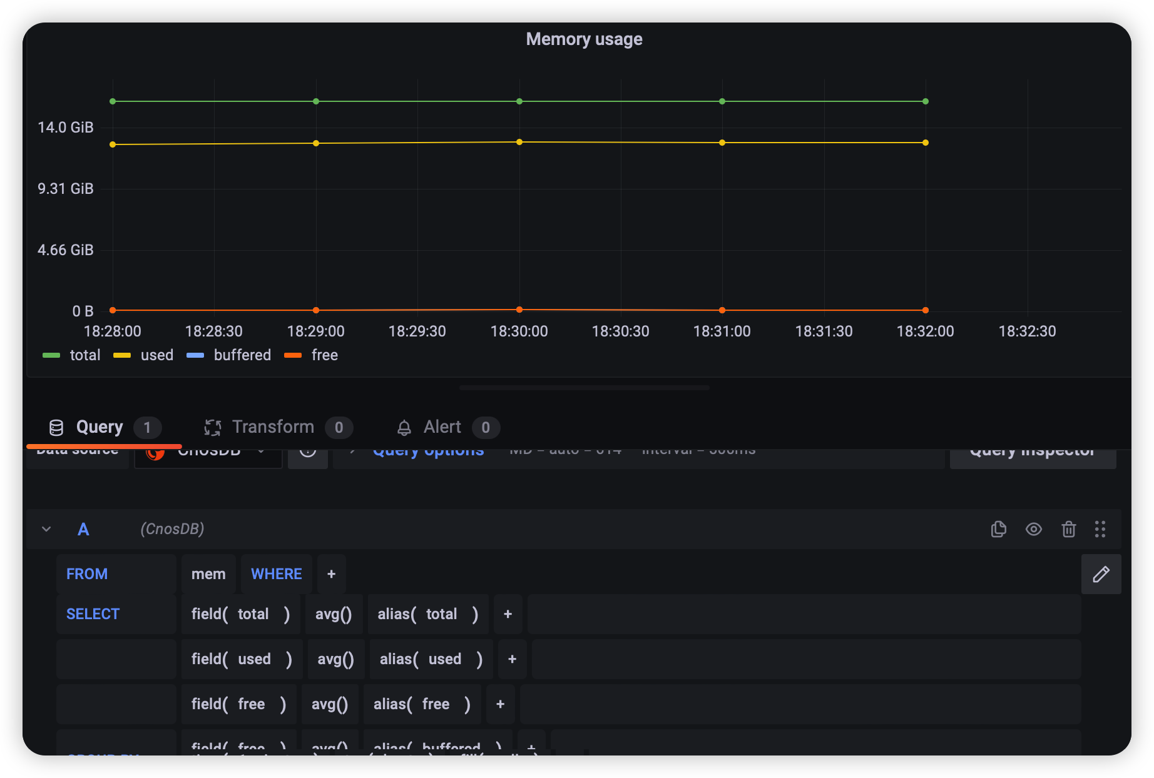The height and width of the screenshot is (778, 1154).
Task: Click the field(total) selector in SELECT row
Action: pyautogui.click(x=240, y=614)
